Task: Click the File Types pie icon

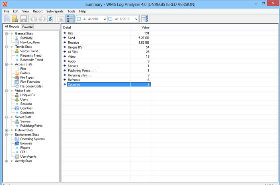Action: (17, 77)
